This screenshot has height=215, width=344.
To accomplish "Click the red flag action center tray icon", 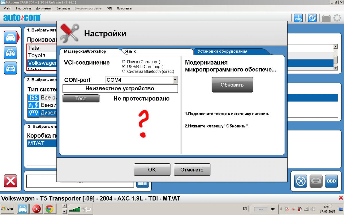I will click(287, 209).
